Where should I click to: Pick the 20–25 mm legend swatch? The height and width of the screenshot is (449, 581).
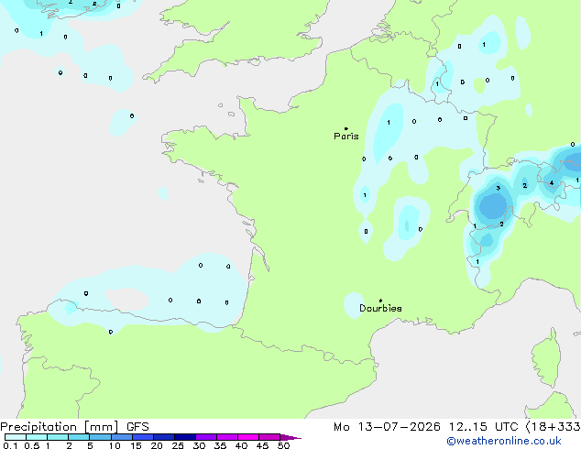point(164,437)
